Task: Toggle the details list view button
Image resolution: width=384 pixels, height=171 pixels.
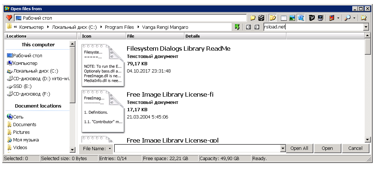Action: click(284, 18)
